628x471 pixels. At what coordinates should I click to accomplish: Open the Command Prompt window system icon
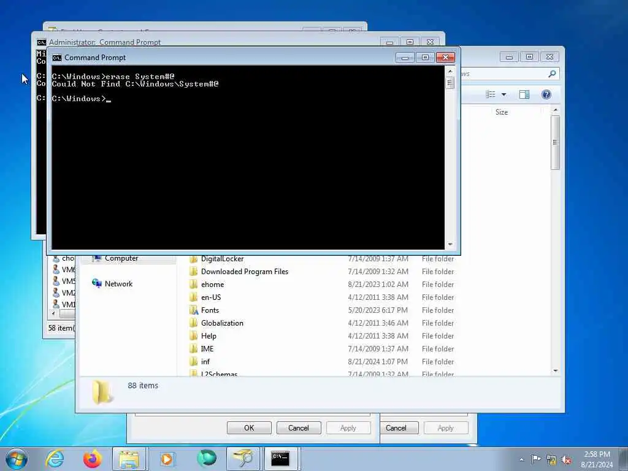point(57,58)
